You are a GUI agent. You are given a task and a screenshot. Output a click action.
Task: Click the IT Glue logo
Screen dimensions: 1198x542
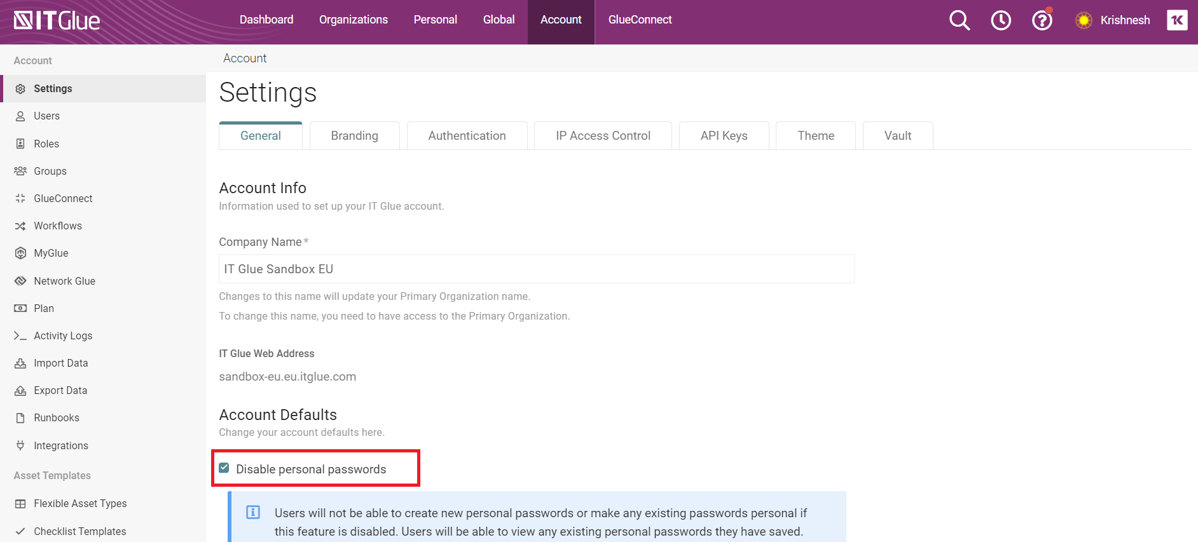[57, 20]
